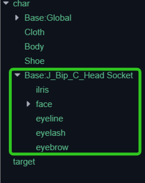This screenshot has width=145, height=183.
Task: Select the Body object
Action: pyautogui.click(x=34, y=47)
